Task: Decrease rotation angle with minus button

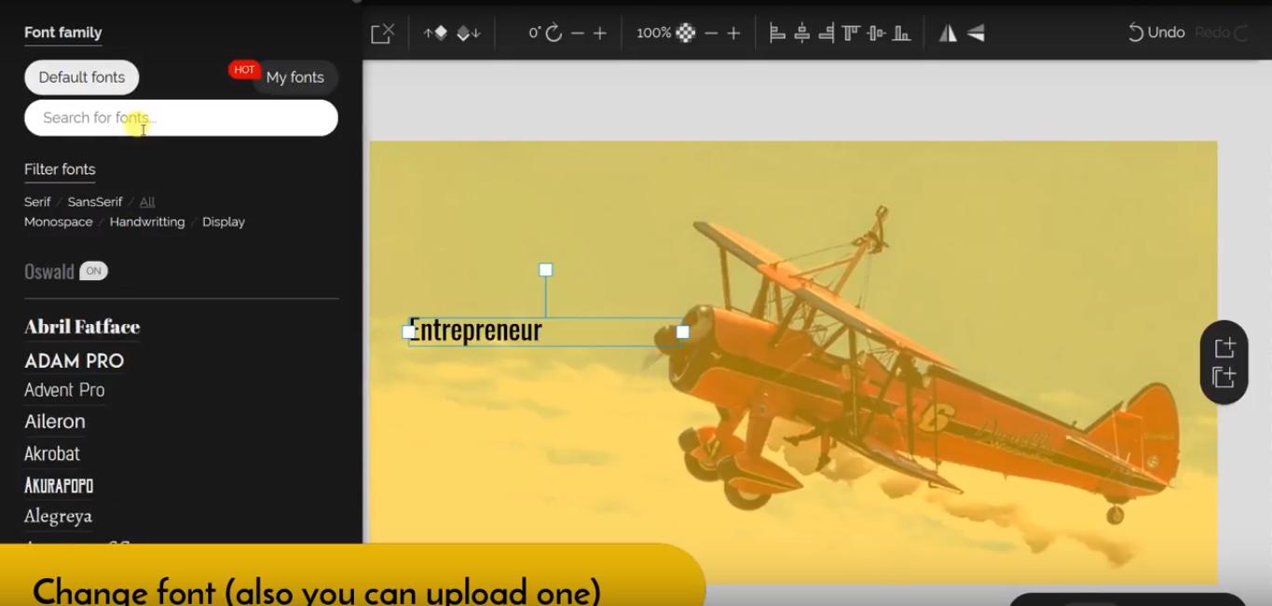Action: [578, 34]
